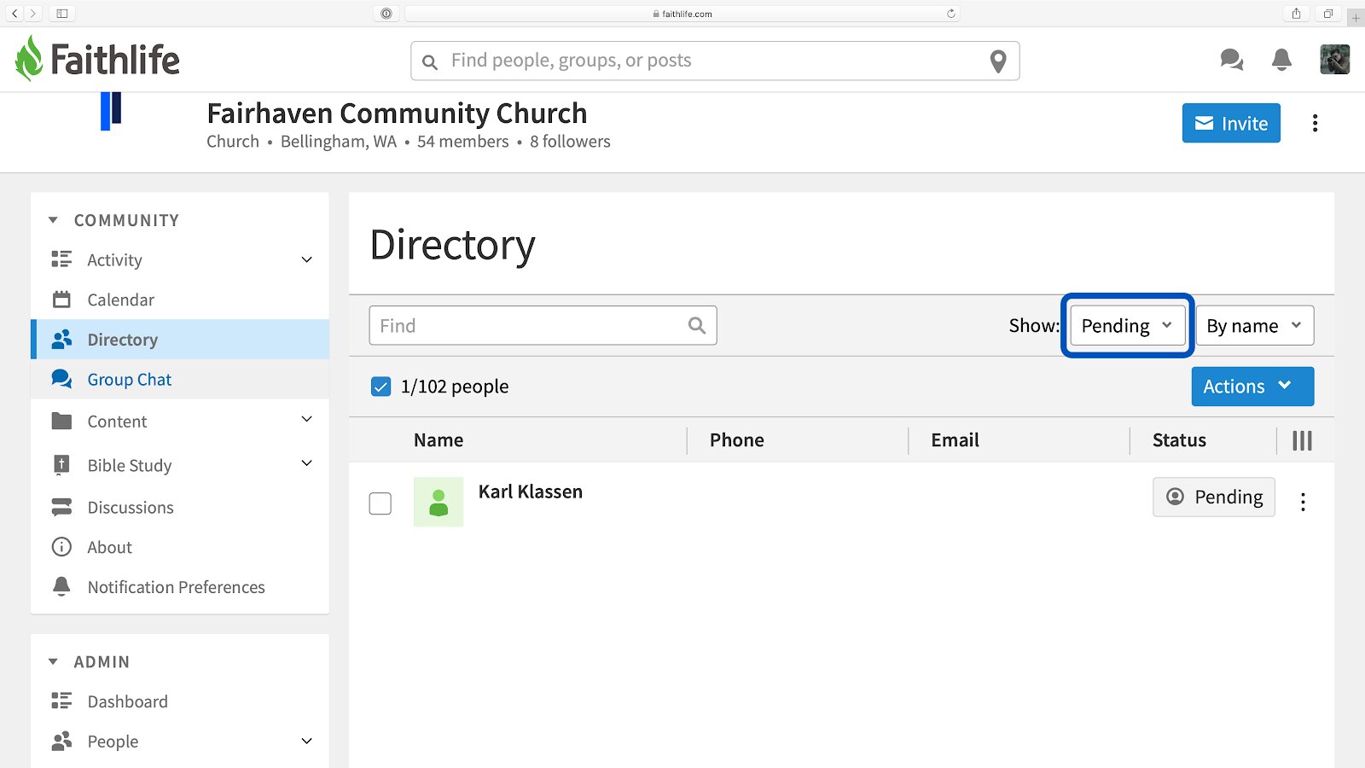Open About in the sidebar

[109, 547]
